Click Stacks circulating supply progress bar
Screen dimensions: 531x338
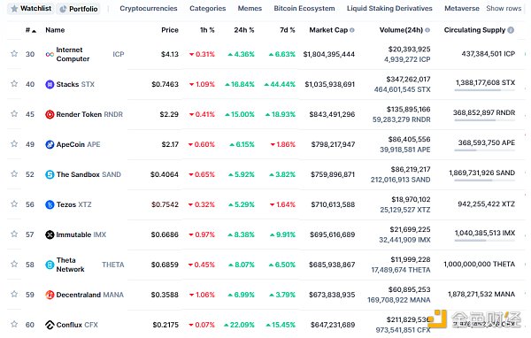point(485,90)
